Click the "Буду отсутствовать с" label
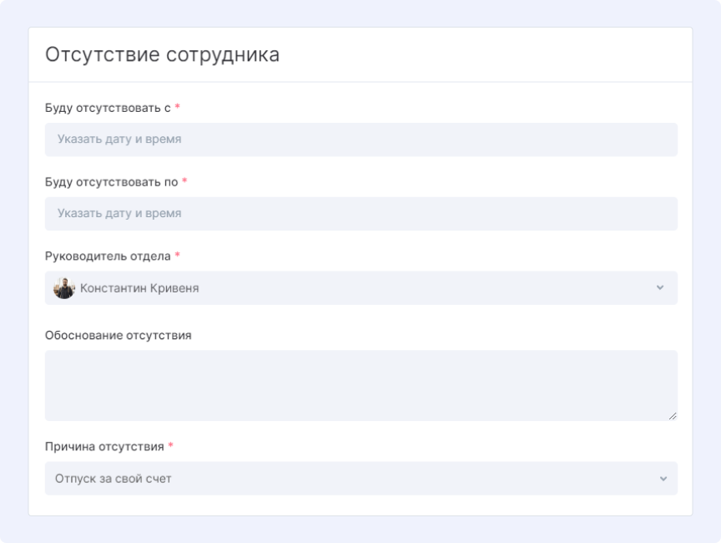The height and width of the screenshot is (543, 721). click(x=108, y=108)
